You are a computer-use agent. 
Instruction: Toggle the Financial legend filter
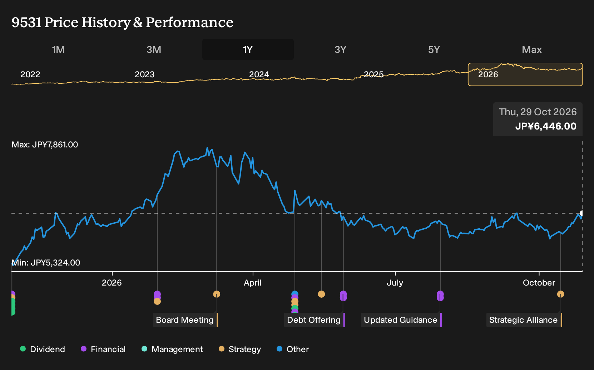(103, 349)
